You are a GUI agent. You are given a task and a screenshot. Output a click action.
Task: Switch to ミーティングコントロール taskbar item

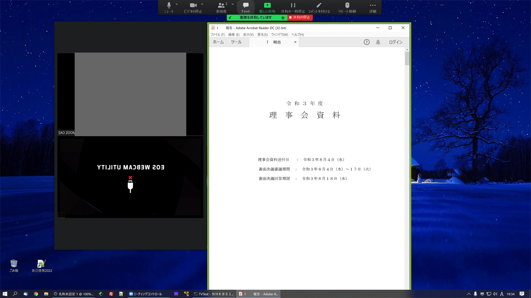pyautogui.click(x=149, y=294)
